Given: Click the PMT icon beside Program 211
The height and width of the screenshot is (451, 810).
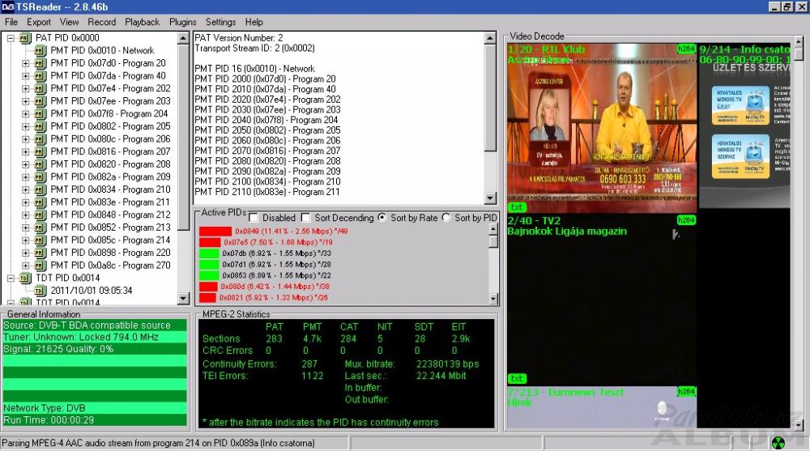Looking at the screenshot, I should pos(40,202).
